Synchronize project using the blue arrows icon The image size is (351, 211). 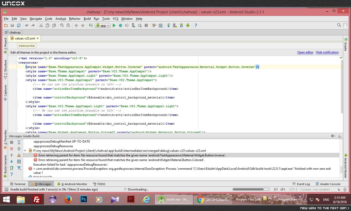(x=19, y=25)
